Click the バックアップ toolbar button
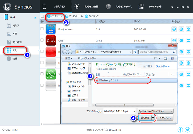 (x=92, y=16)
